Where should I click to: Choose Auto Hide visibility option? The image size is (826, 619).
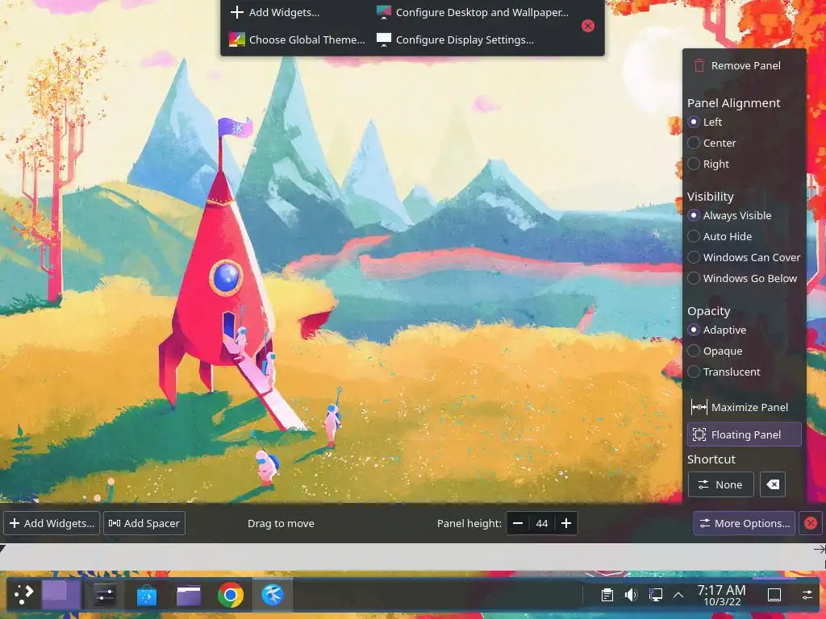click(720, 237)
